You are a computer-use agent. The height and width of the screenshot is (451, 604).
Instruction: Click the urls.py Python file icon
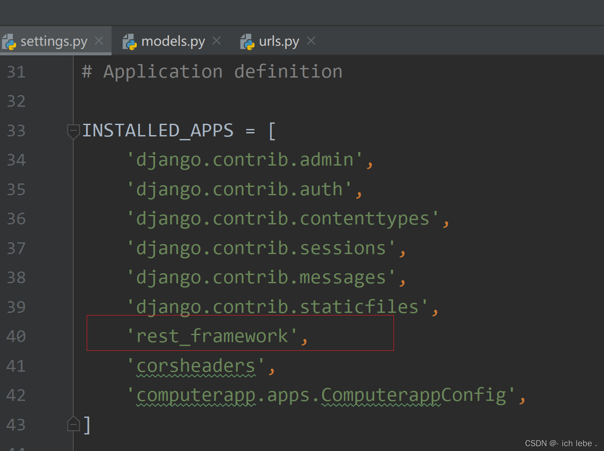pyautogui.click(x=248, y=42)
